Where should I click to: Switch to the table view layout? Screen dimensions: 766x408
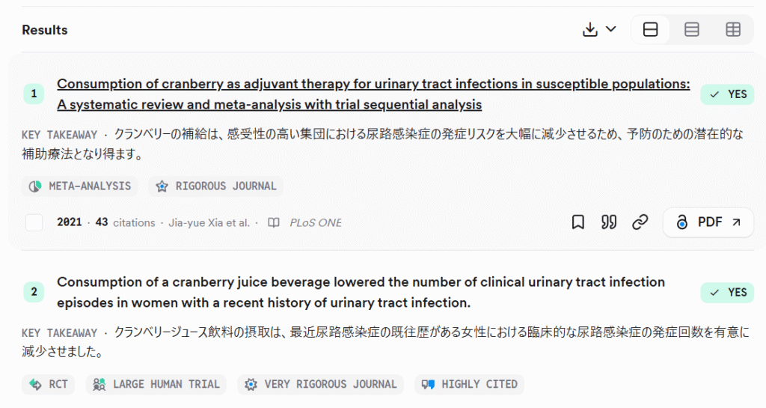[x=733, y=30]
